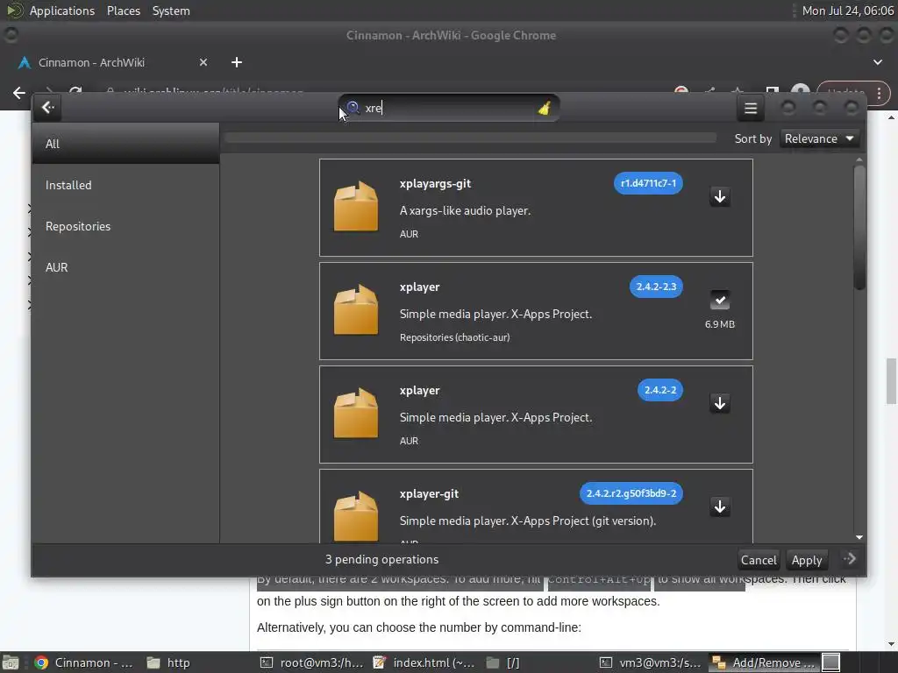Image resolution: width=898 pixels, height=673 pixels.
Task: Click show desktop icon in taskbar
Action: click(x=11, y=662)
